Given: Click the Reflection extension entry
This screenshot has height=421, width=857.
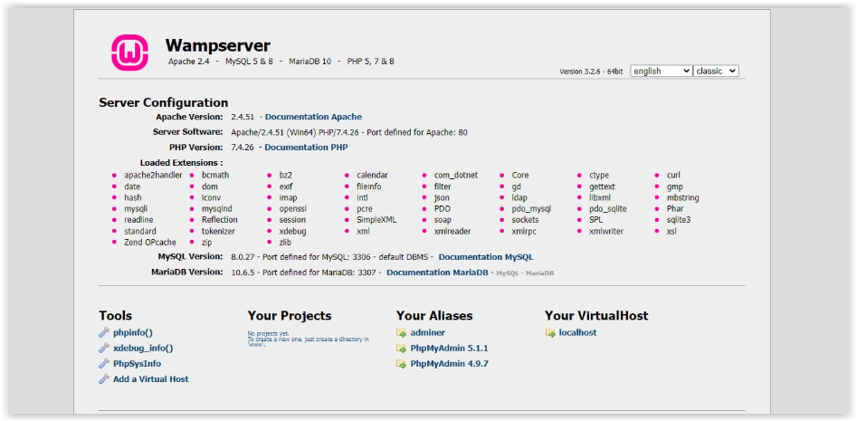Looking at the screenshot, I should (220, 220).
